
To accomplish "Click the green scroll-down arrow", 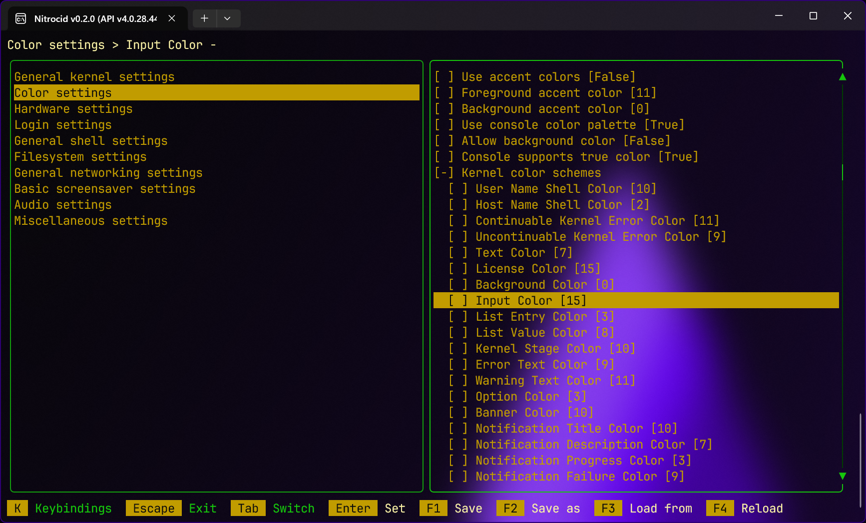I will click(x=843, y=476).
